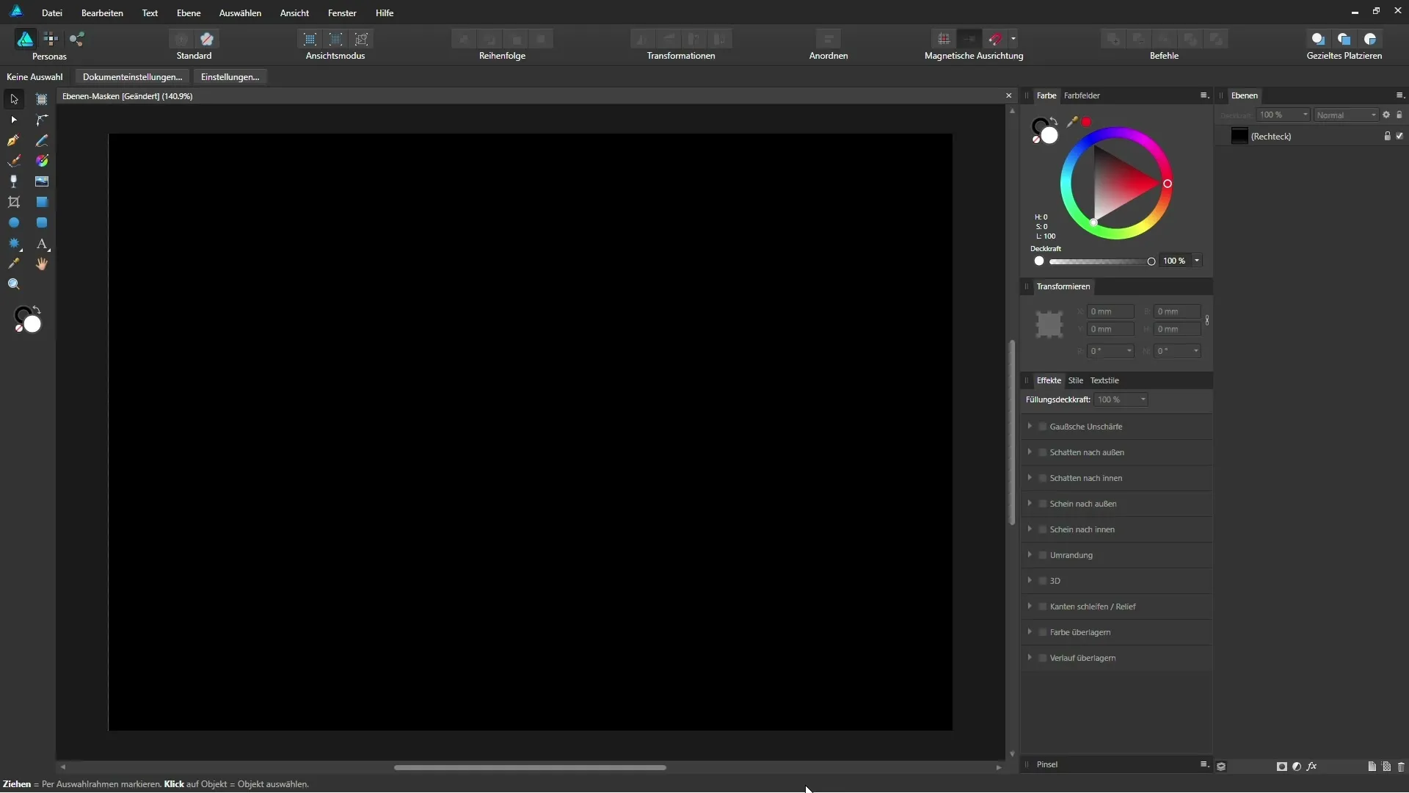Open the Deckkraft 100 % dropdown arrow
This screenshot has width=1409, height=793.
tap(1197, 261)
